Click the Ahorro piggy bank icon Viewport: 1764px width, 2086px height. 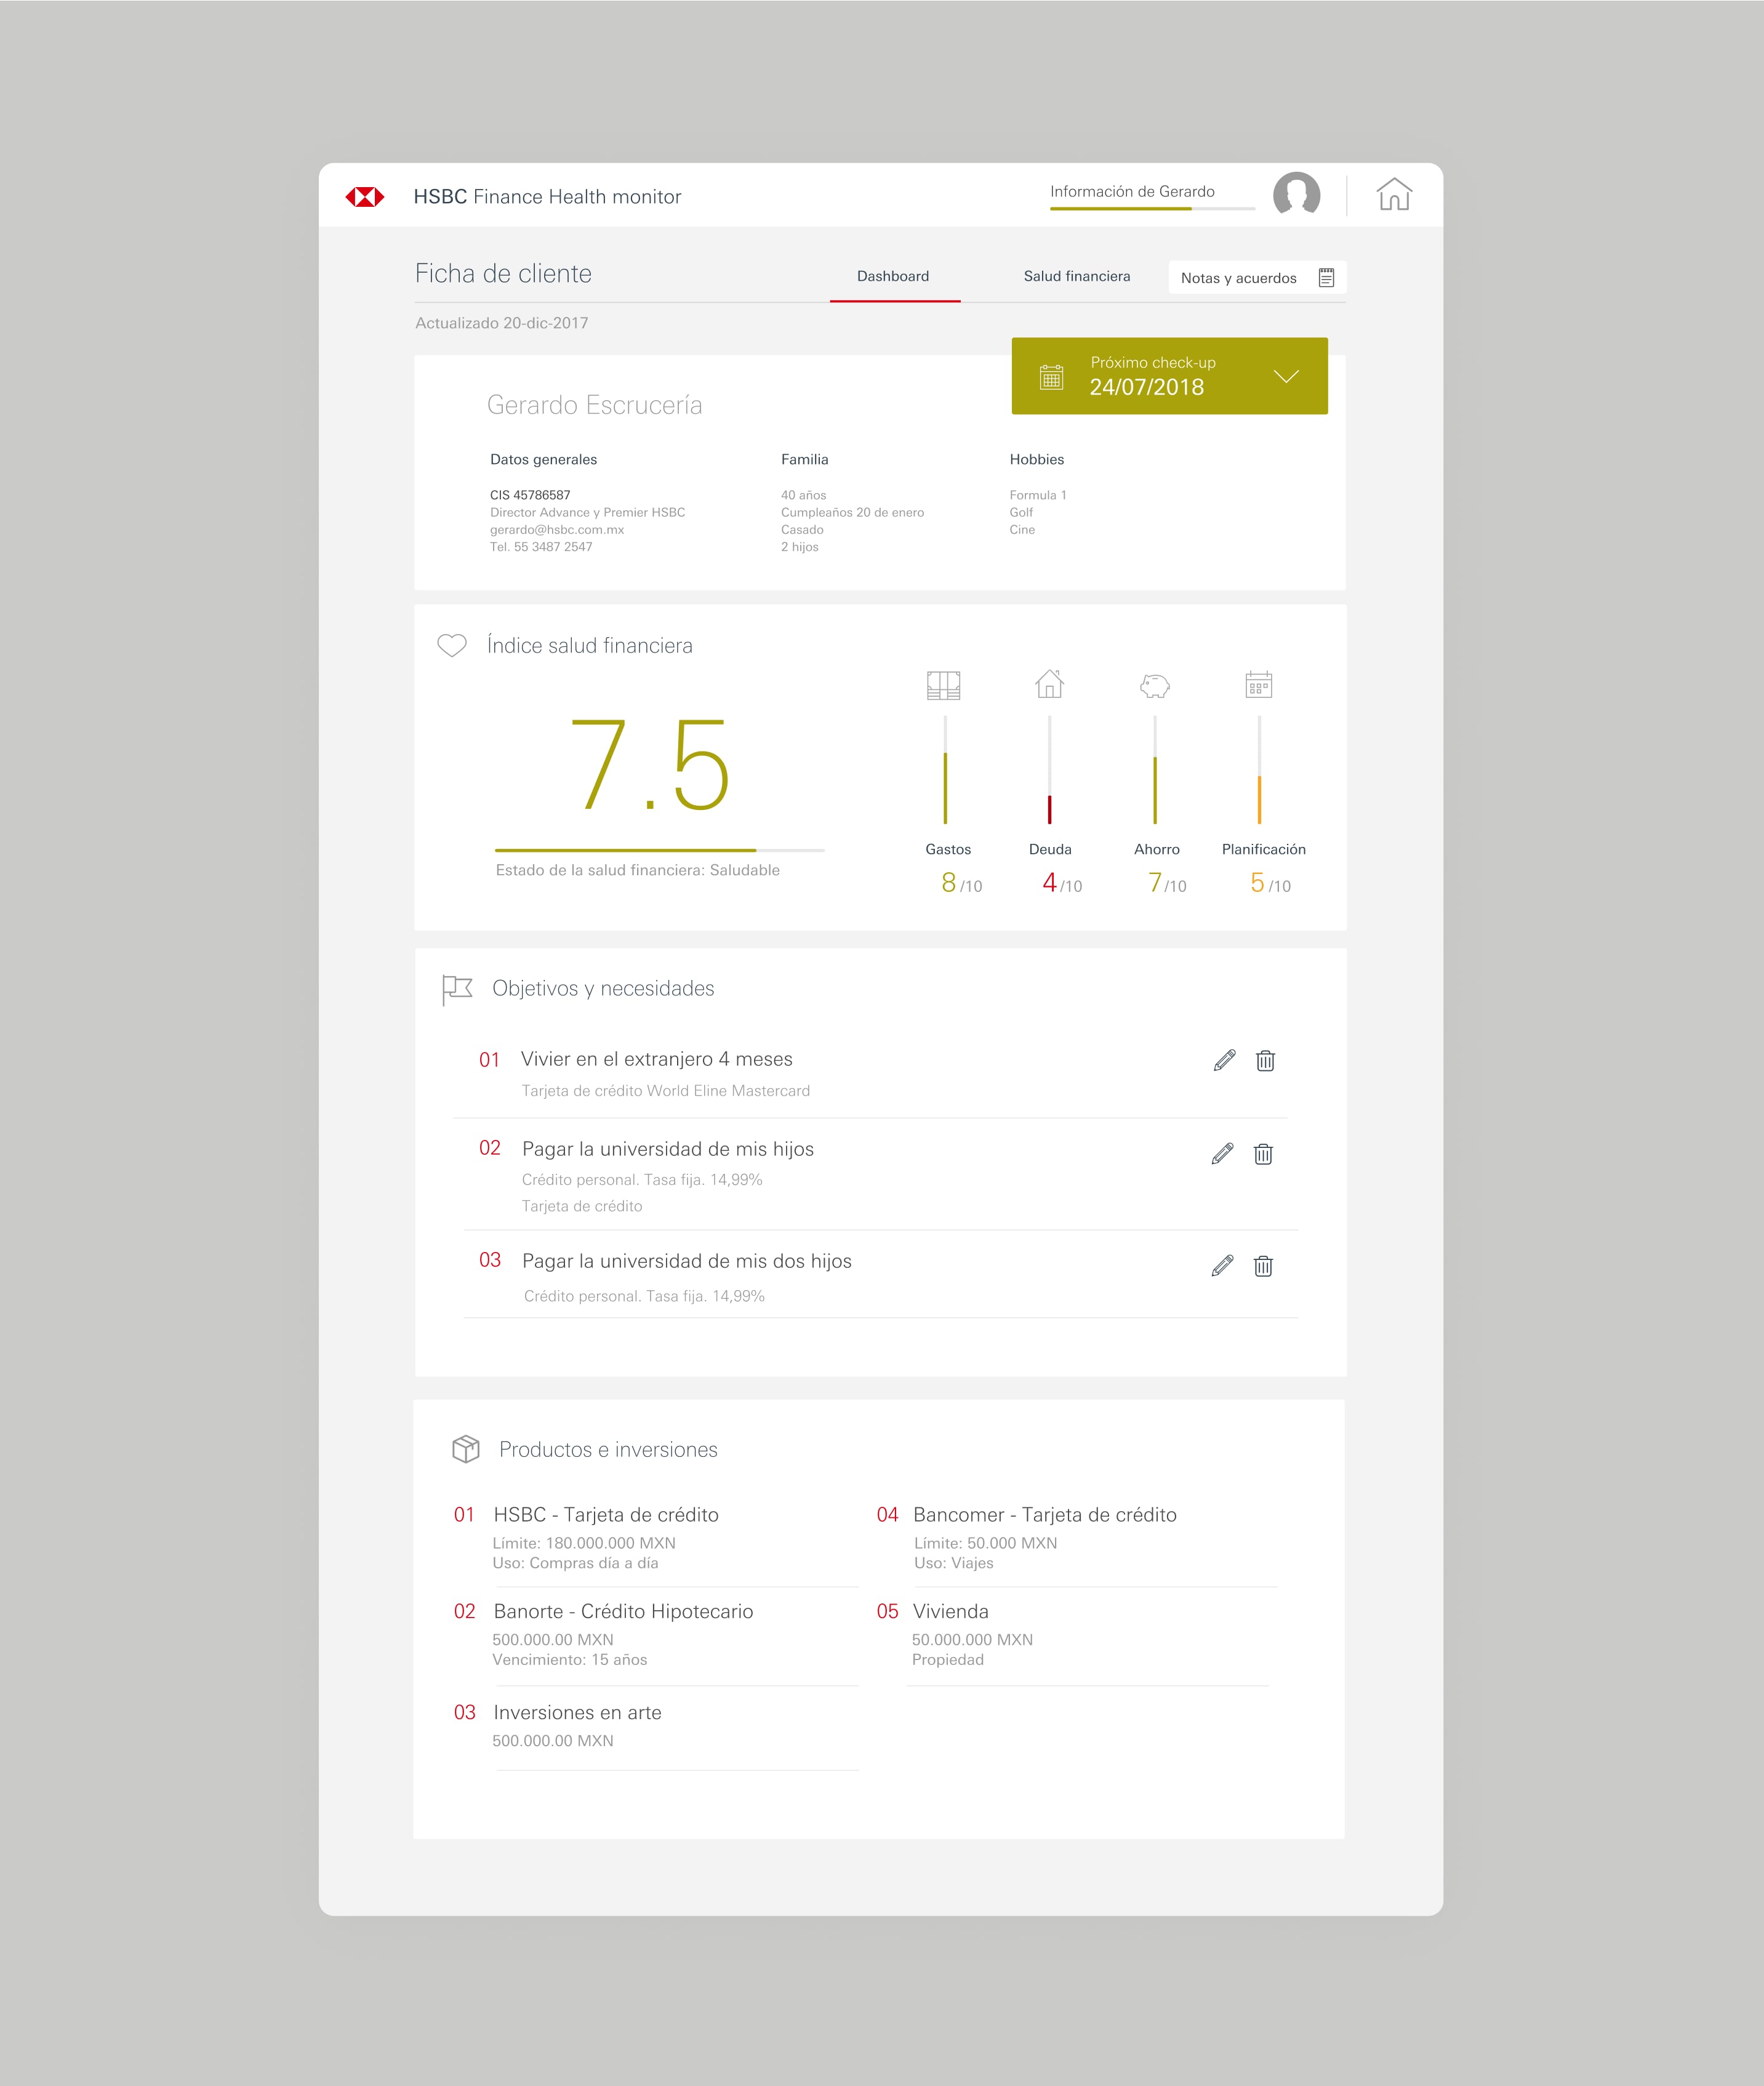point(1155,686)
